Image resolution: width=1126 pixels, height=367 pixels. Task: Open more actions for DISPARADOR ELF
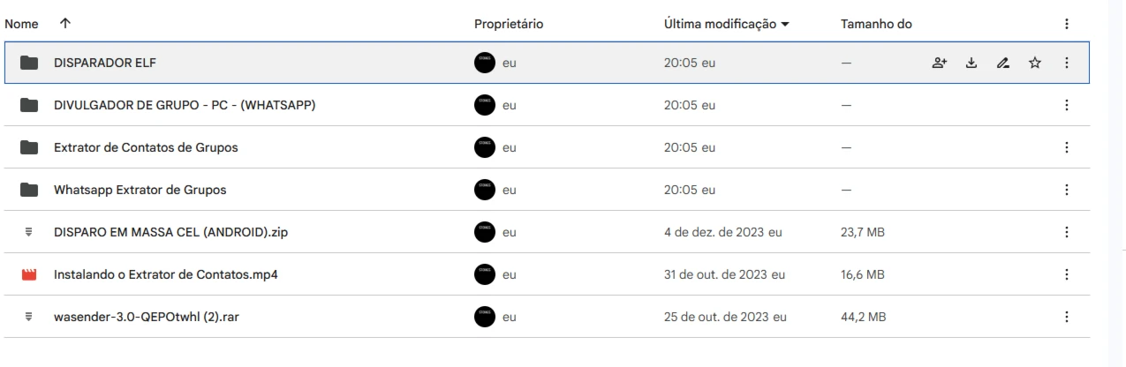click(1067, 63)
